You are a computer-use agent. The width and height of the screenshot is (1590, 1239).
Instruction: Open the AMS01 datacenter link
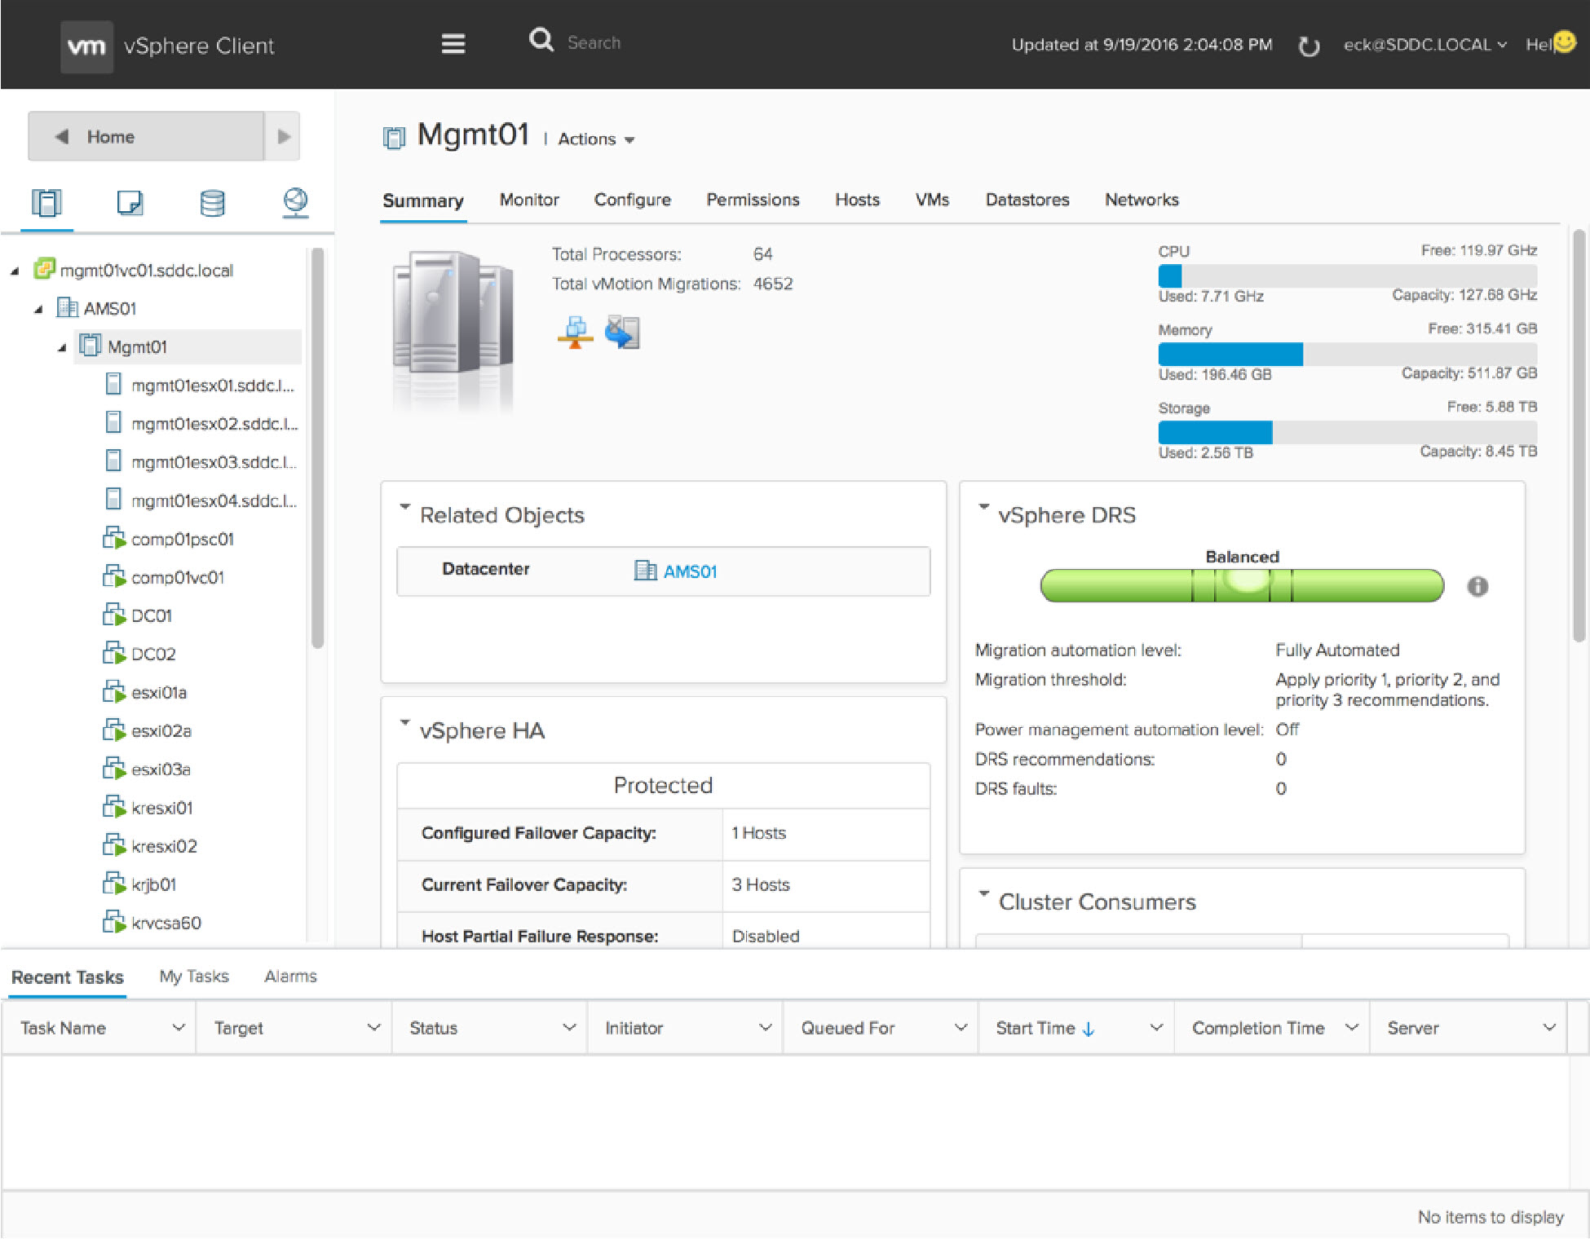tap(689, 571)
